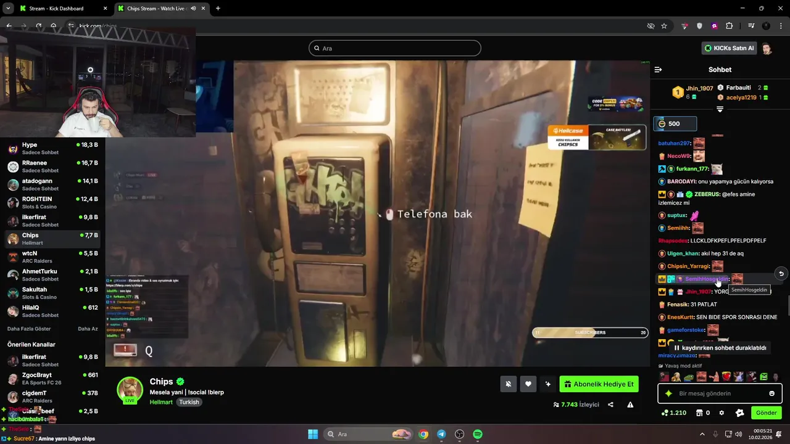This screenshot has width=790, height=444.
Task: Report the stream with warning icon
Action: coord(630,405)
